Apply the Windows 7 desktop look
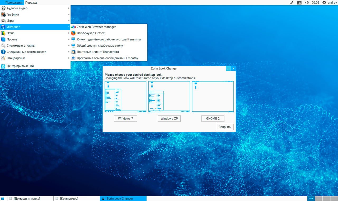 pos(125,119)
